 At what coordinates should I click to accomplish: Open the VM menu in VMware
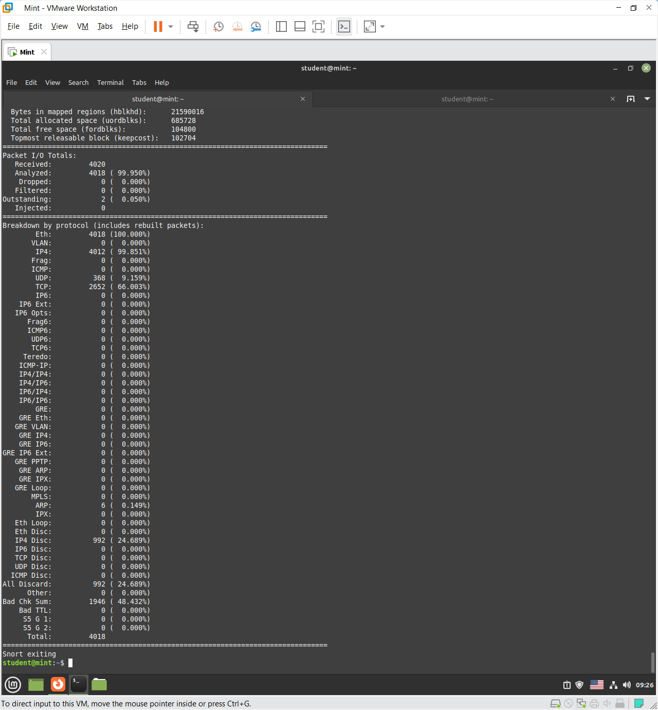[82, 26]
